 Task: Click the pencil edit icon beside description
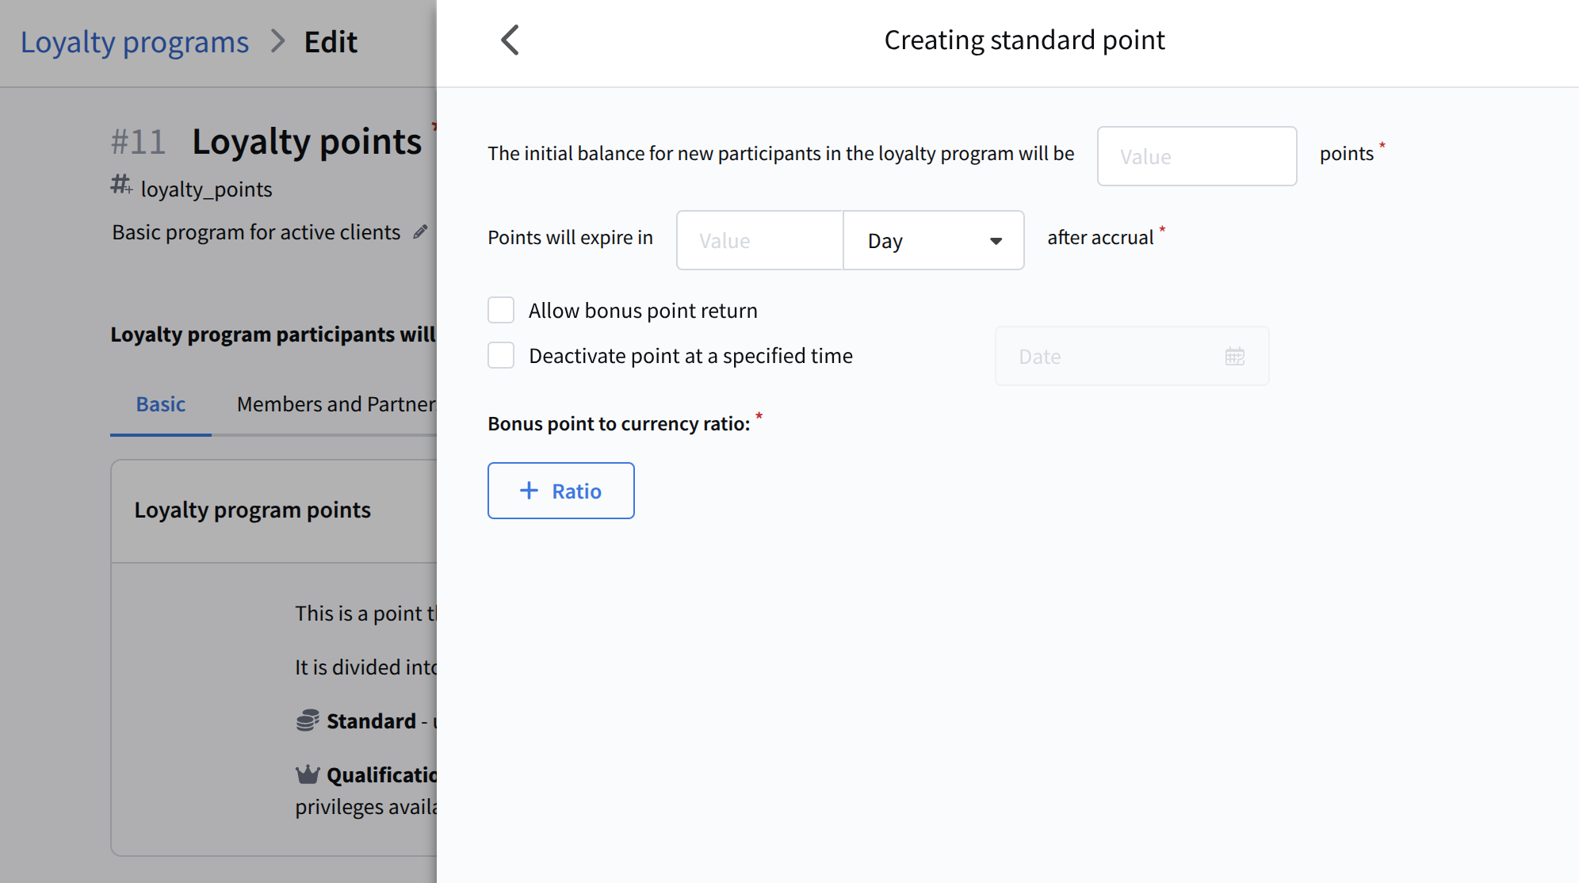tap(420, 231)
